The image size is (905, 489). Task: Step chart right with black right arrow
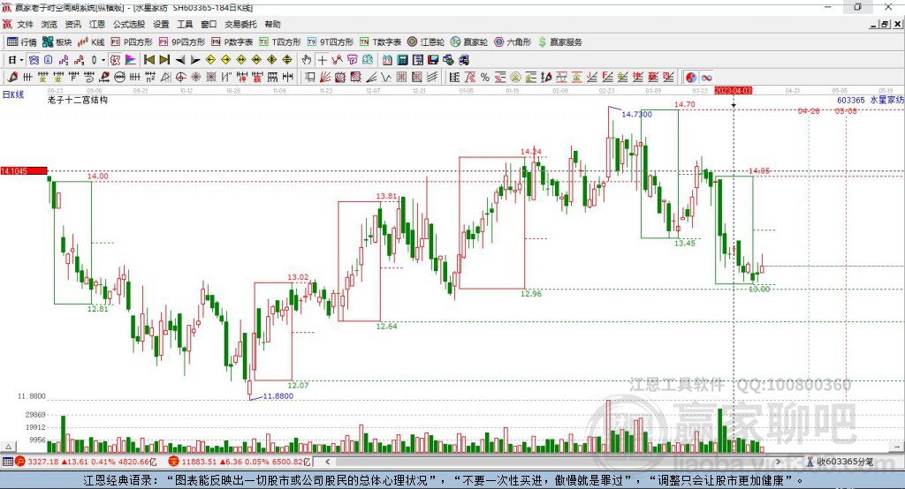tap(195, 60)
